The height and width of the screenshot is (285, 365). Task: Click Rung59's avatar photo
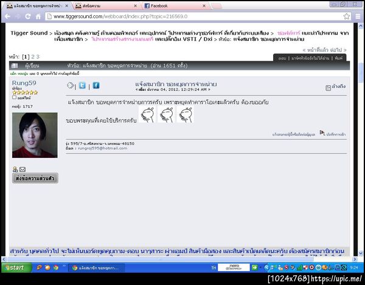pos(35,135)
